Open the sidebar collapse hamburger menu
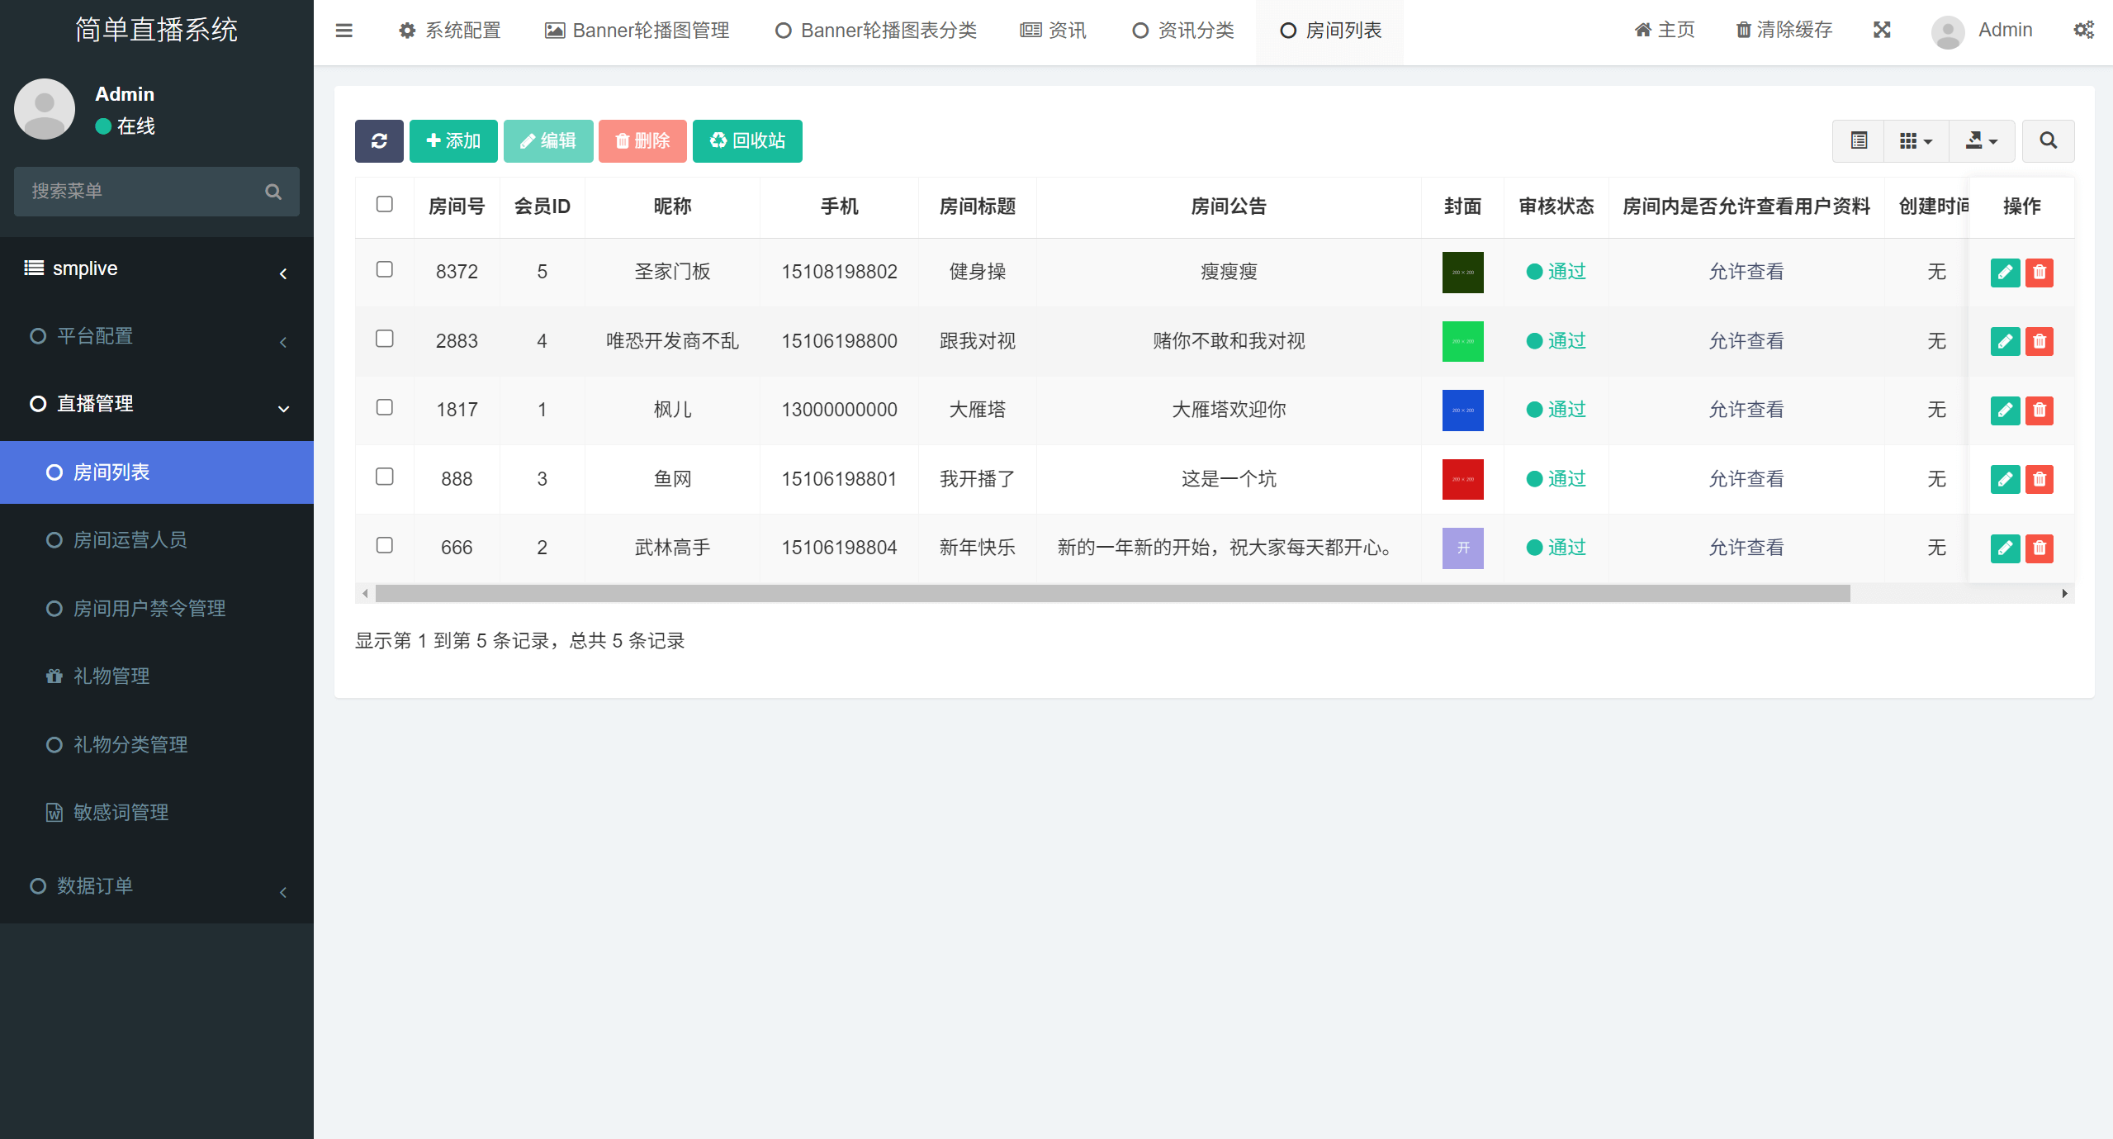Screen dimensions: 2113x1139 tap(344, 30)
